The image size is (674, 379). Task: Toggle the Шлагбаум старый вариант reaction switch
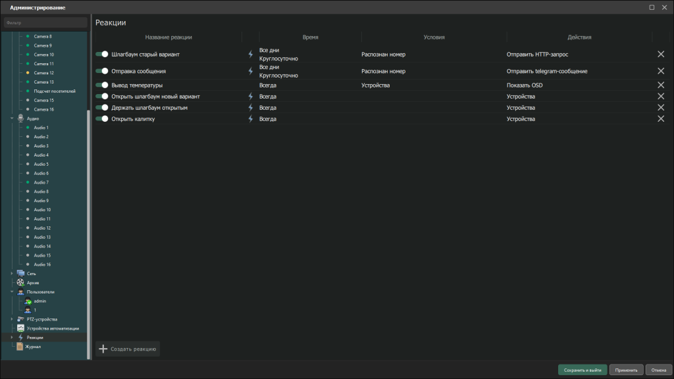click(x=102, y=54)
